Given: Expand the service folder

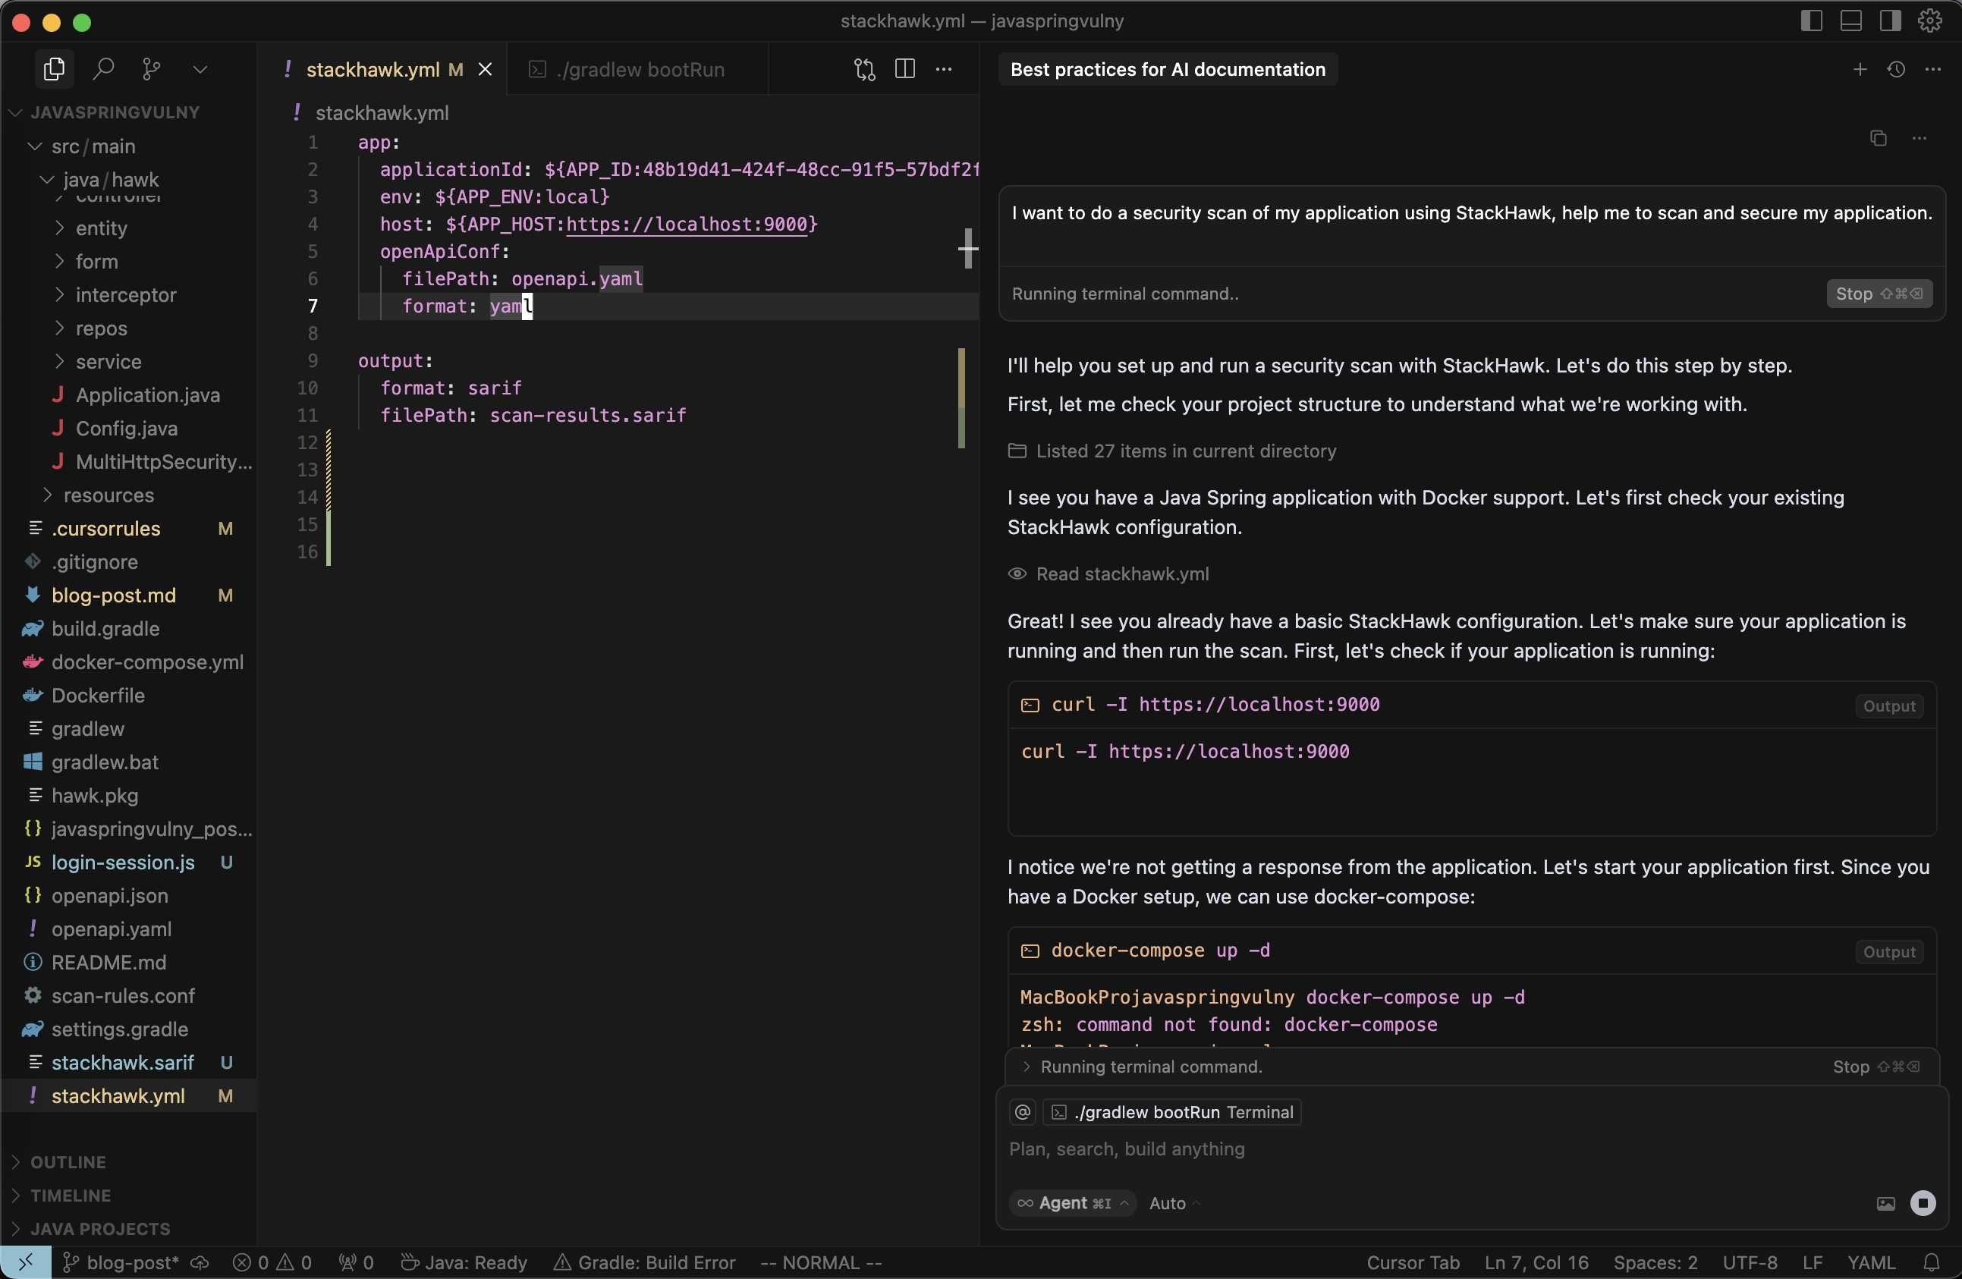Looking at the screenshot, I should point(107,362).
